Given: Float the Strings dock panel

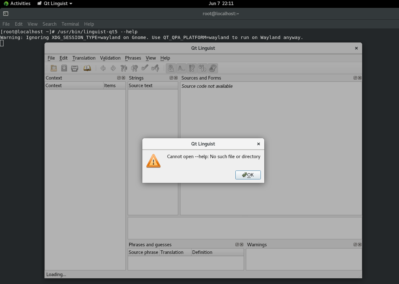Looking at the screenshot, I should pos(171,78).
